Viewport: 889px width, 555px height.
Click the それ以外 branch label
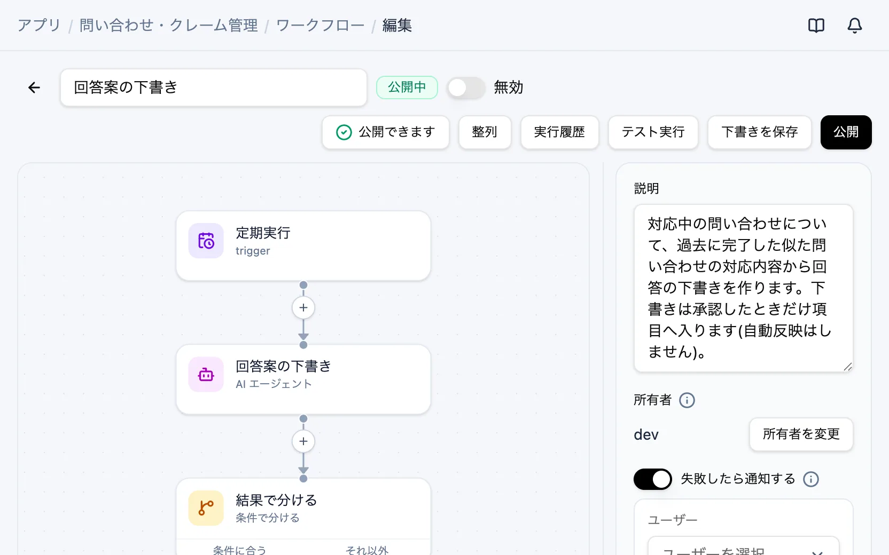[367, 550]
